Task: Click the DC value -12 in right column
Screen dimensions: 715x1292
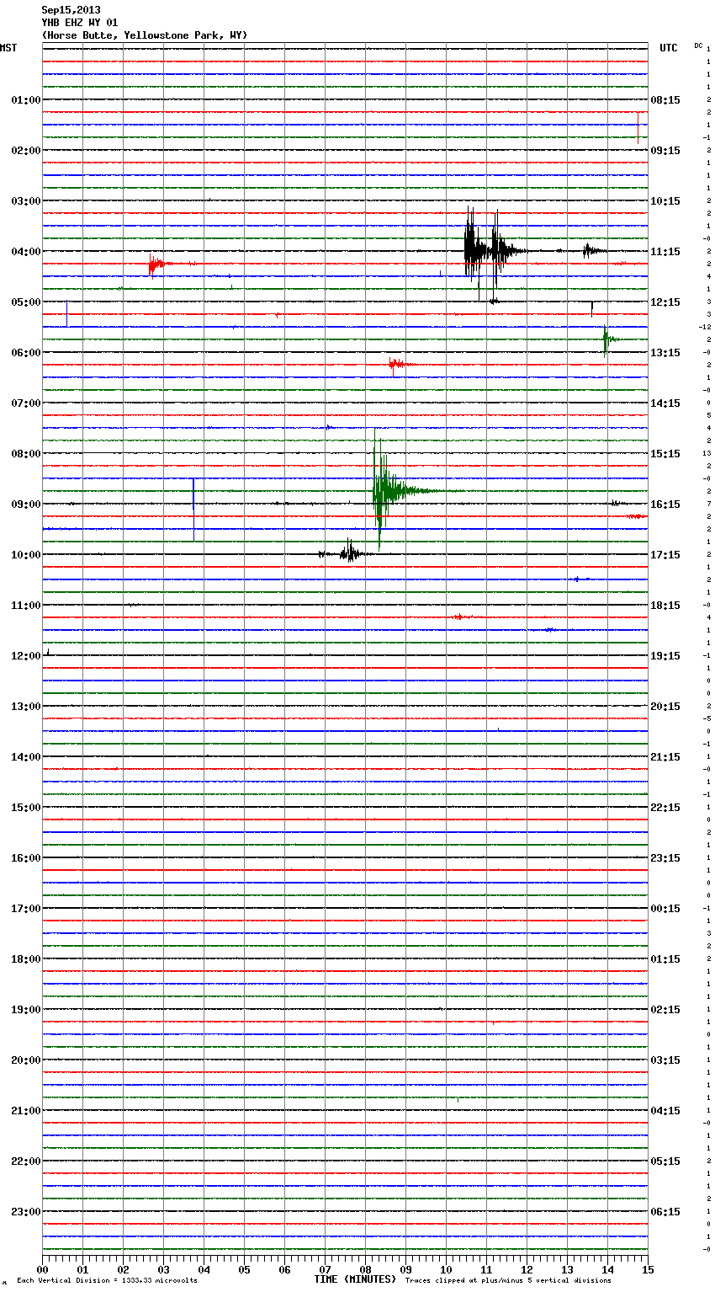Action: 705,327
